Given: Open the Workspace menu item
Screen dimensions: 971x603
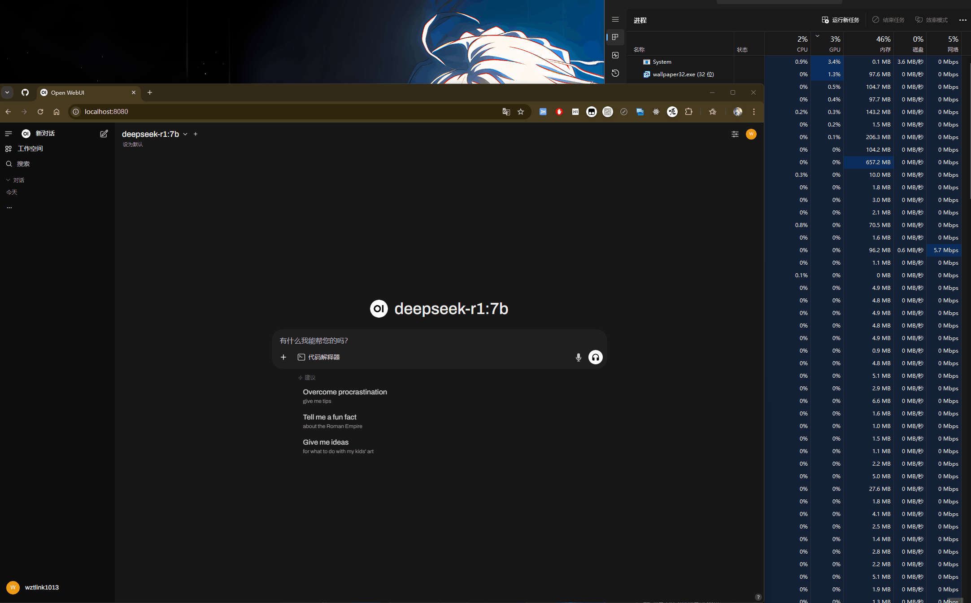Looking at the screenshot, I should tap(30, 149).
